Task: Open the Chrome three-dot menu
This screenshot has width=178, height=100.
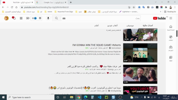Action: click(175, 7)
